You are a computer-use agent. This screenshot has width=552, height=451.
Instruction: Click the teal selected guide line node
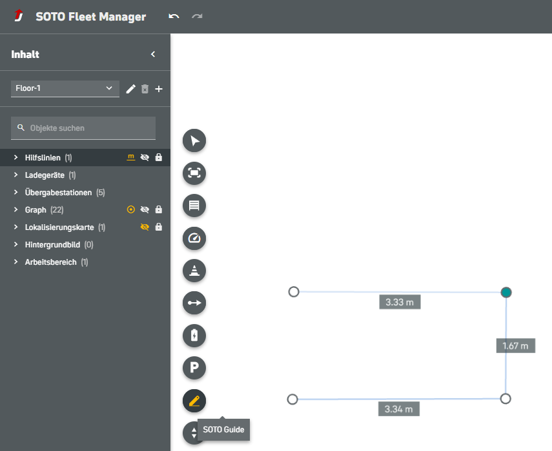pos(506,293)
